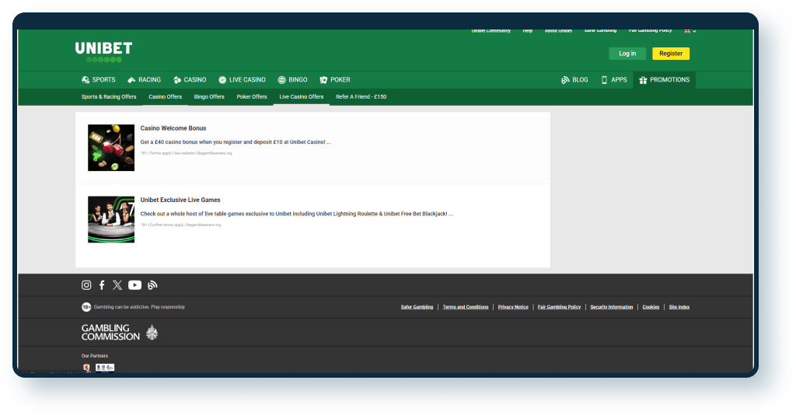Open the About Unibet link
This screenshot has width=796, height=415.
pos(558,31)
